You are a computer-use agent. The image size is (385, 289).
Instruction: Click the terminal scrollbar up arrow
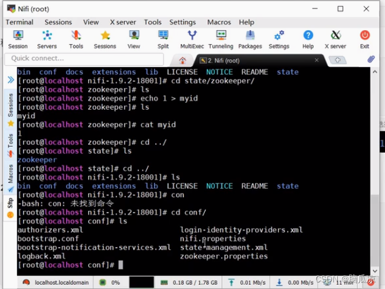coord(375,72)
